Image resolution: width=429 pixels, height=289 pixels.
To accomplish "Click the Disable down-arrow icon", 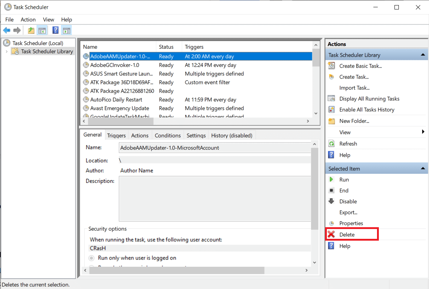I will click(331, 201).
